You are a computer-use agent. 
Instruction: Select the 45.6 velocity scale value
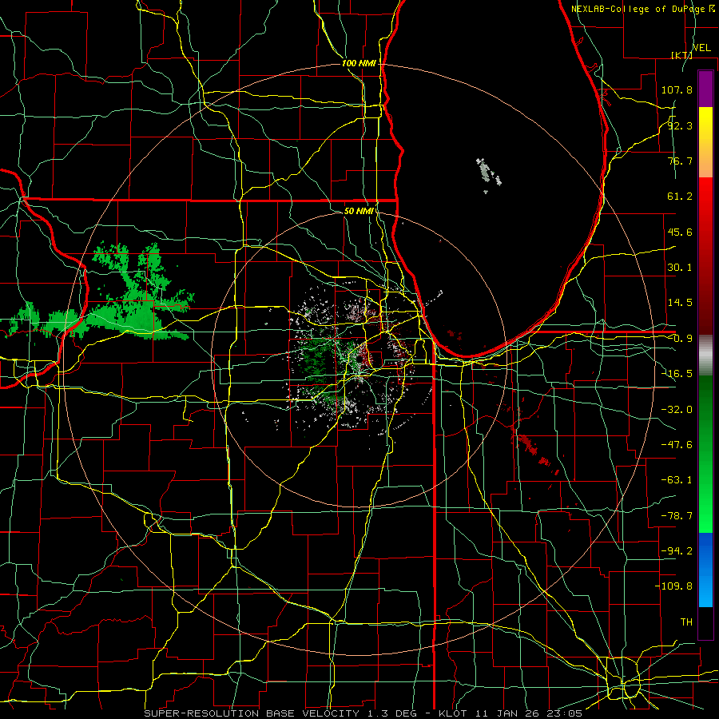680,232
